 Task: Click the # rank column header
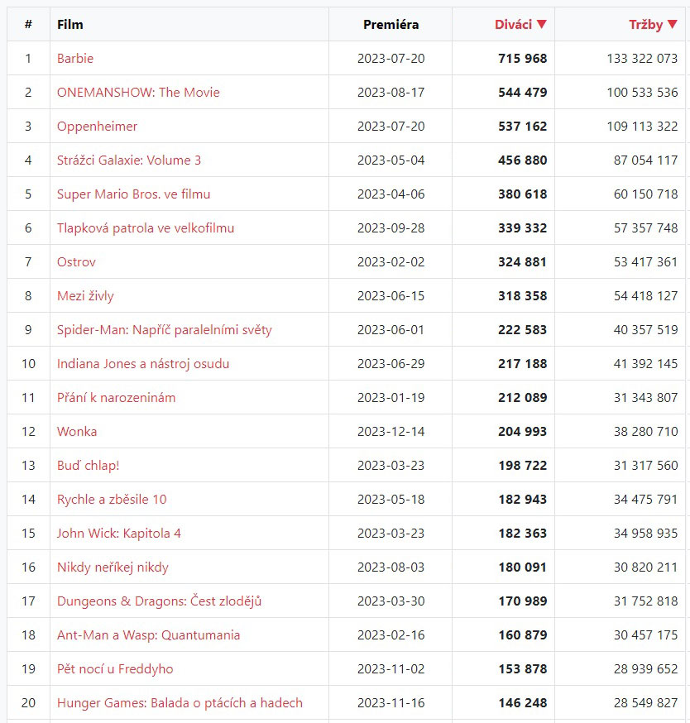tap(28, 25)
